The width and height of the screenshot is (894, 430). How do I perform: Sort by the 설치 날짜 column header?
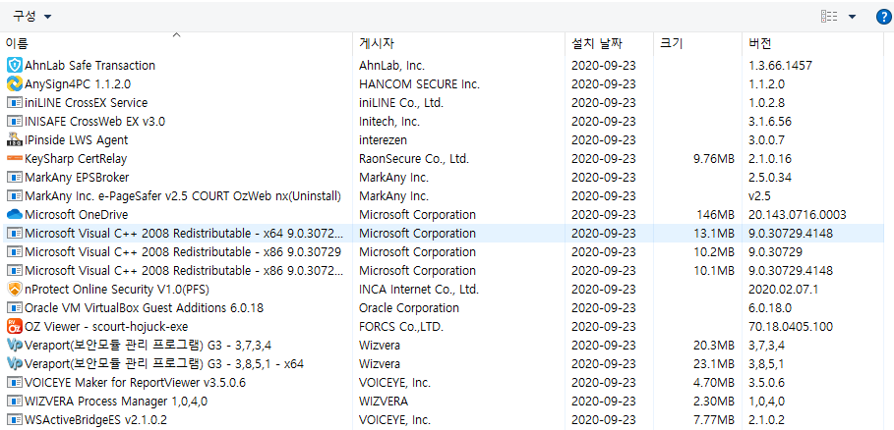[x=609, y=44]
